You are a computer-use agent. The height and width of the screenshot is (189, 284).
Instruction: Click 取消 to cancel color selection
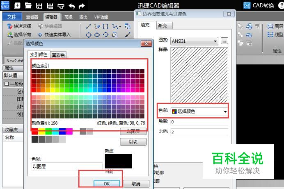click(136, 184)
